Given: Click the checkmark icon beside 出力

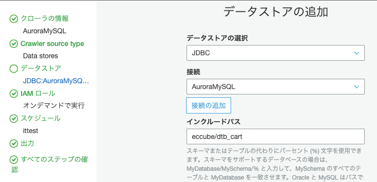Looking at the screenshot, I should click(14, 143).
